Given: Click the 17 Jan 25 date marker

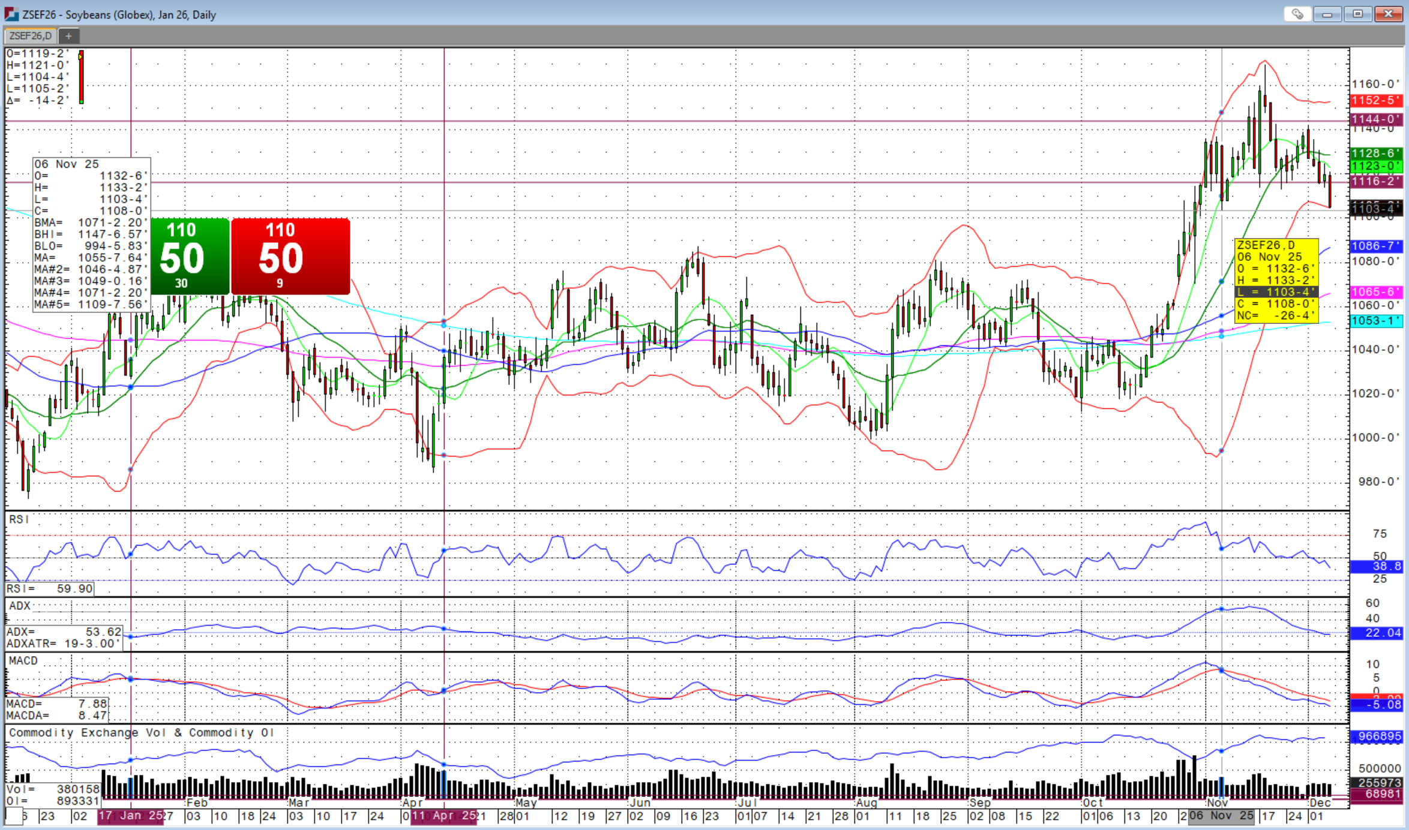Looking at the screenshot, I should [130, 816].
